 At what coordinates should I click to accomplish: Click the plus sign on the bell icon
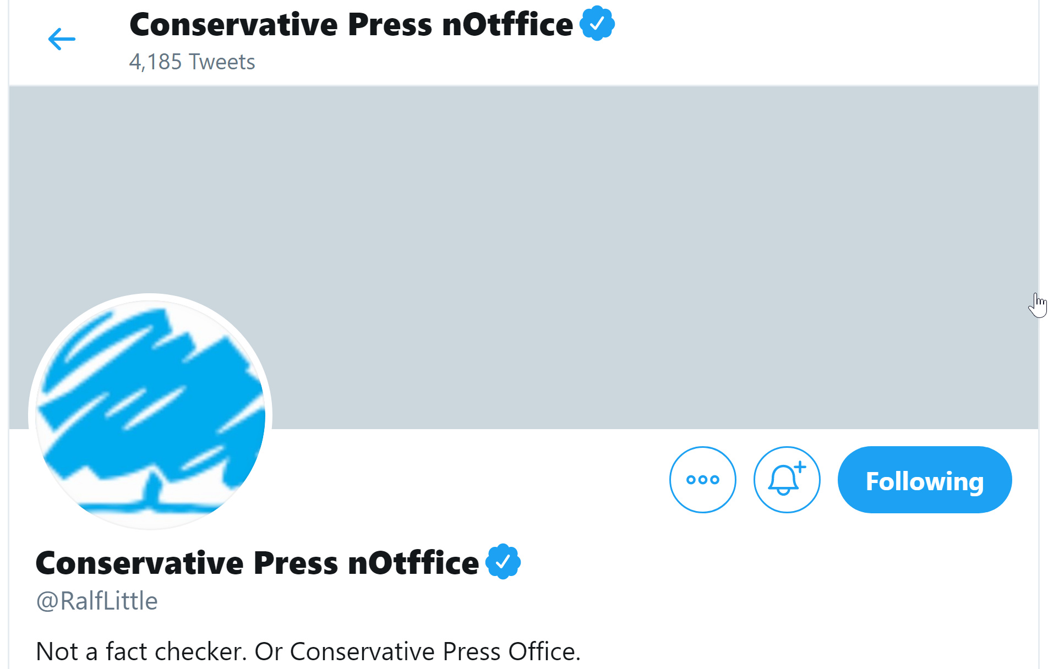click(800, 467)
